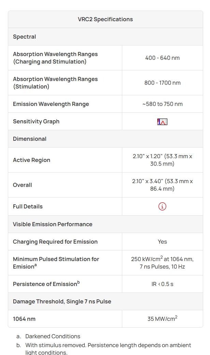Viewport: 210px width, 355px height.
Task: Click the VRC2 Specifications table header
Action: 105,19
